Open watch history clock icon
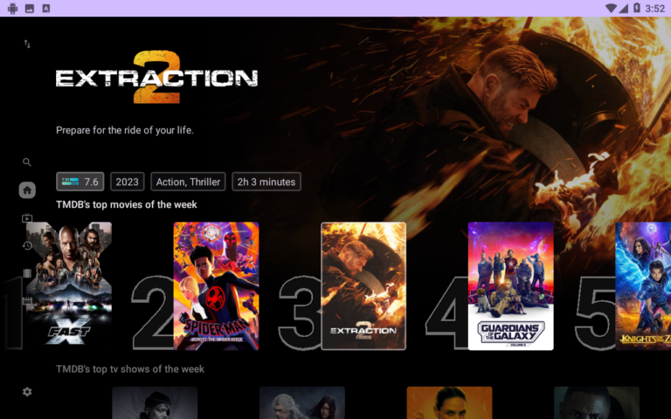The height and width of the screenshot is (419, 671). 27,246
